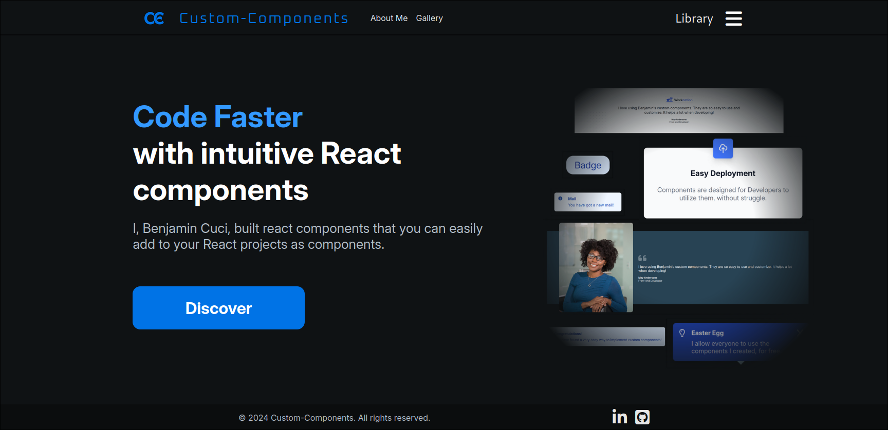
Task: Click 'I allow everyone to use the' text
Action: [730, 344]
